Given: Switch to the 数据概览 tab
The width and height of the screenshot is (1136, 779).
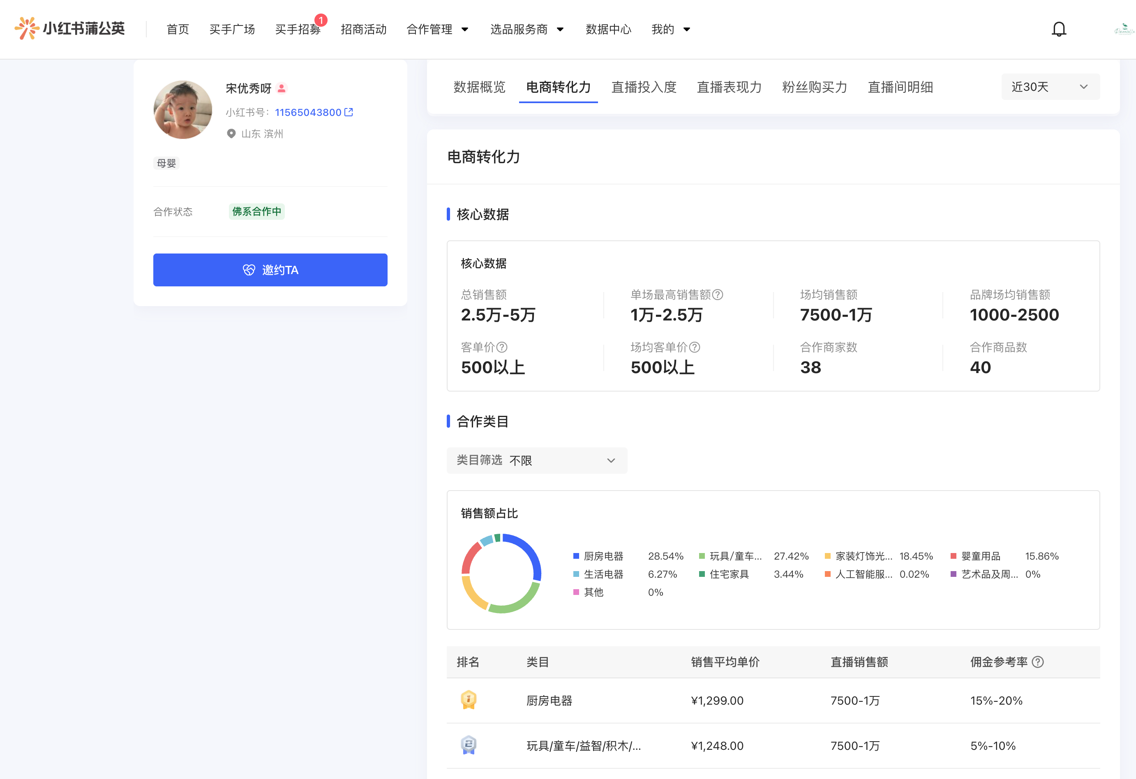Looking at the screenshot, I should (479, 87).
